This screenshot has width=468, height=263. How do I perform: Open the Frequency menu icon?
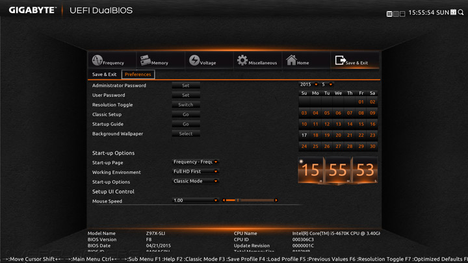point(97,60)
